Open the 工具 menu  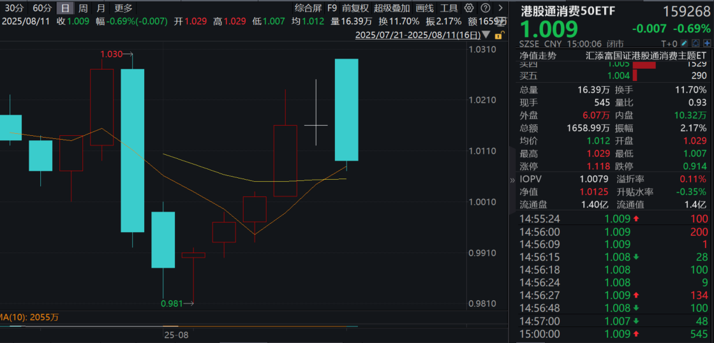tap(449, 8)
